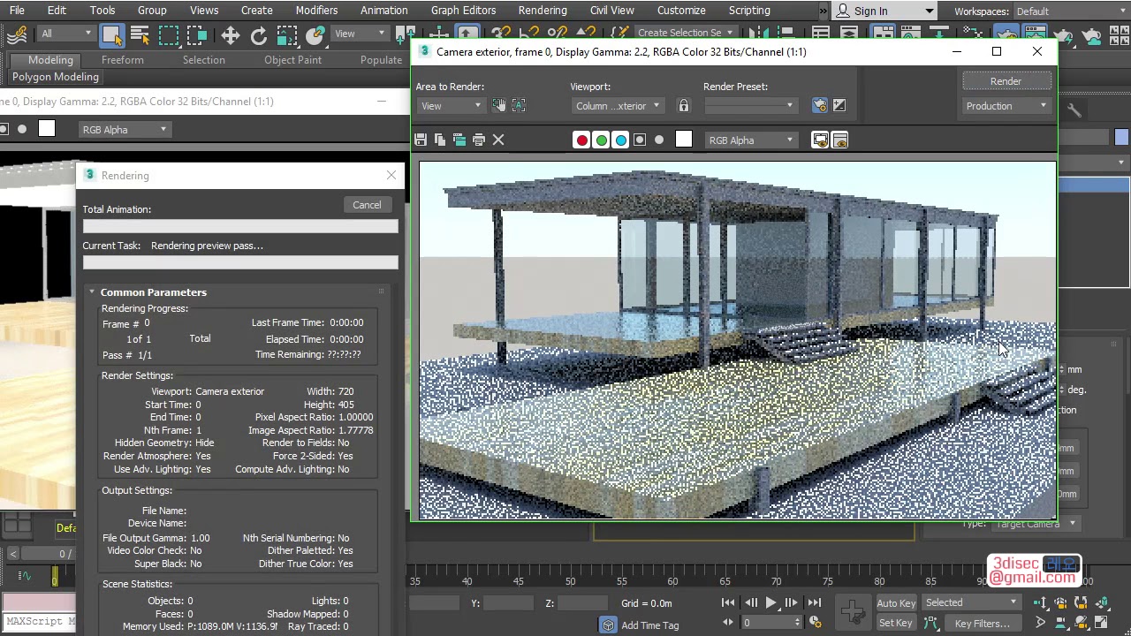Toggle Window/Crossing selection mode
The height and width of the screenshot is (636, 1131).
[x=196, y=35]
